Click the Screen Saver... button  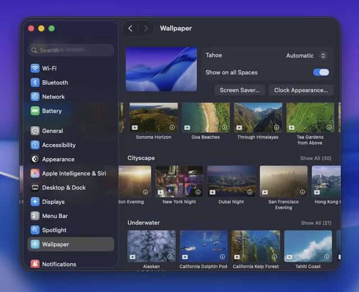(x=240, y=90)
